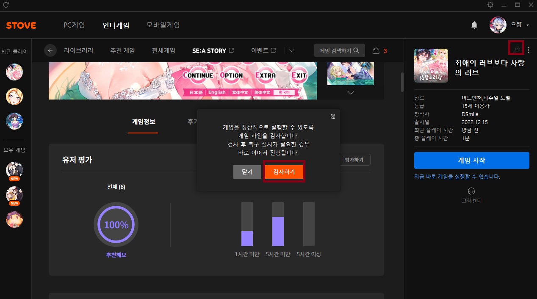Click the 추천해요 label

pos(116,255)
